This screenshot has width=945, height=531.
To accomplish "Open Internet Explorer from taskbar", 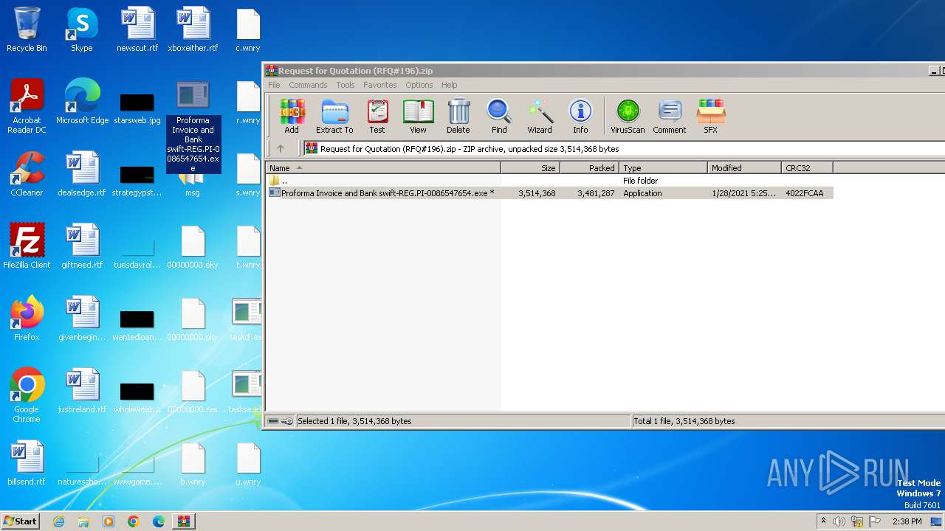I will tap(59, 521).
